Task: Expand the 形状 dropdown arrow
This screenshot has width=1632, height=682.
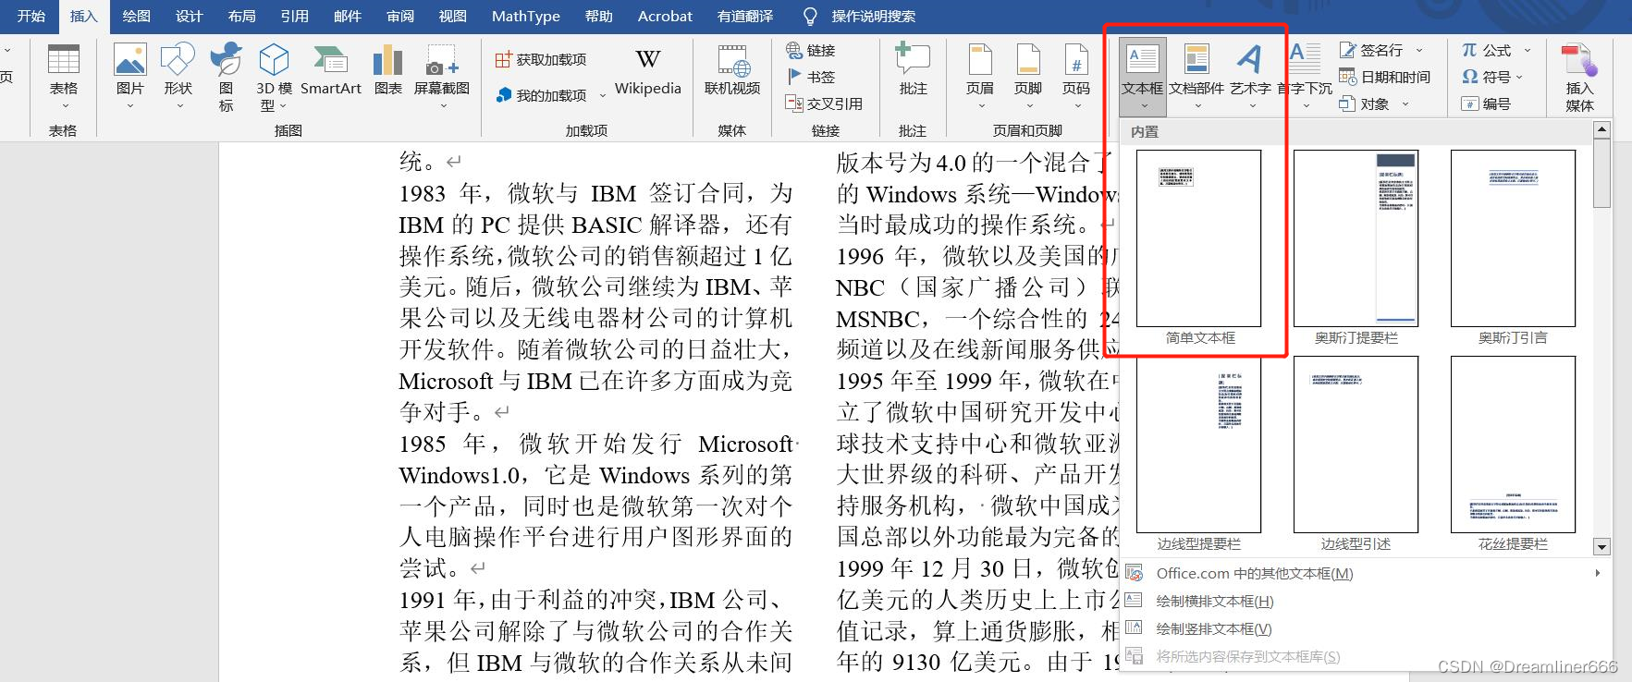Action: pos(178,106)
